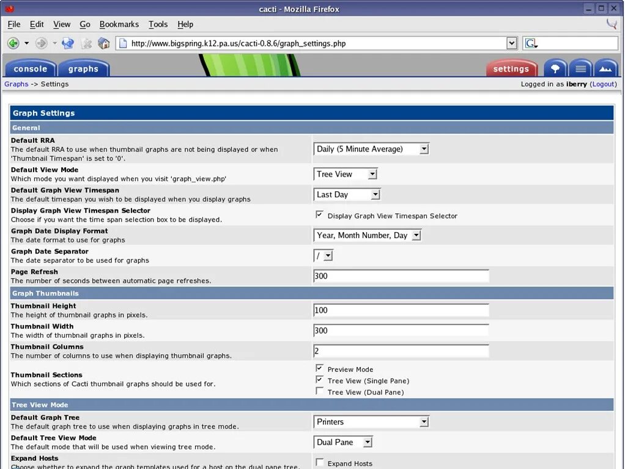Click the 'Graph Date Separator' label
Viewport: 625px width, 469px height.
tap(50, 251)
